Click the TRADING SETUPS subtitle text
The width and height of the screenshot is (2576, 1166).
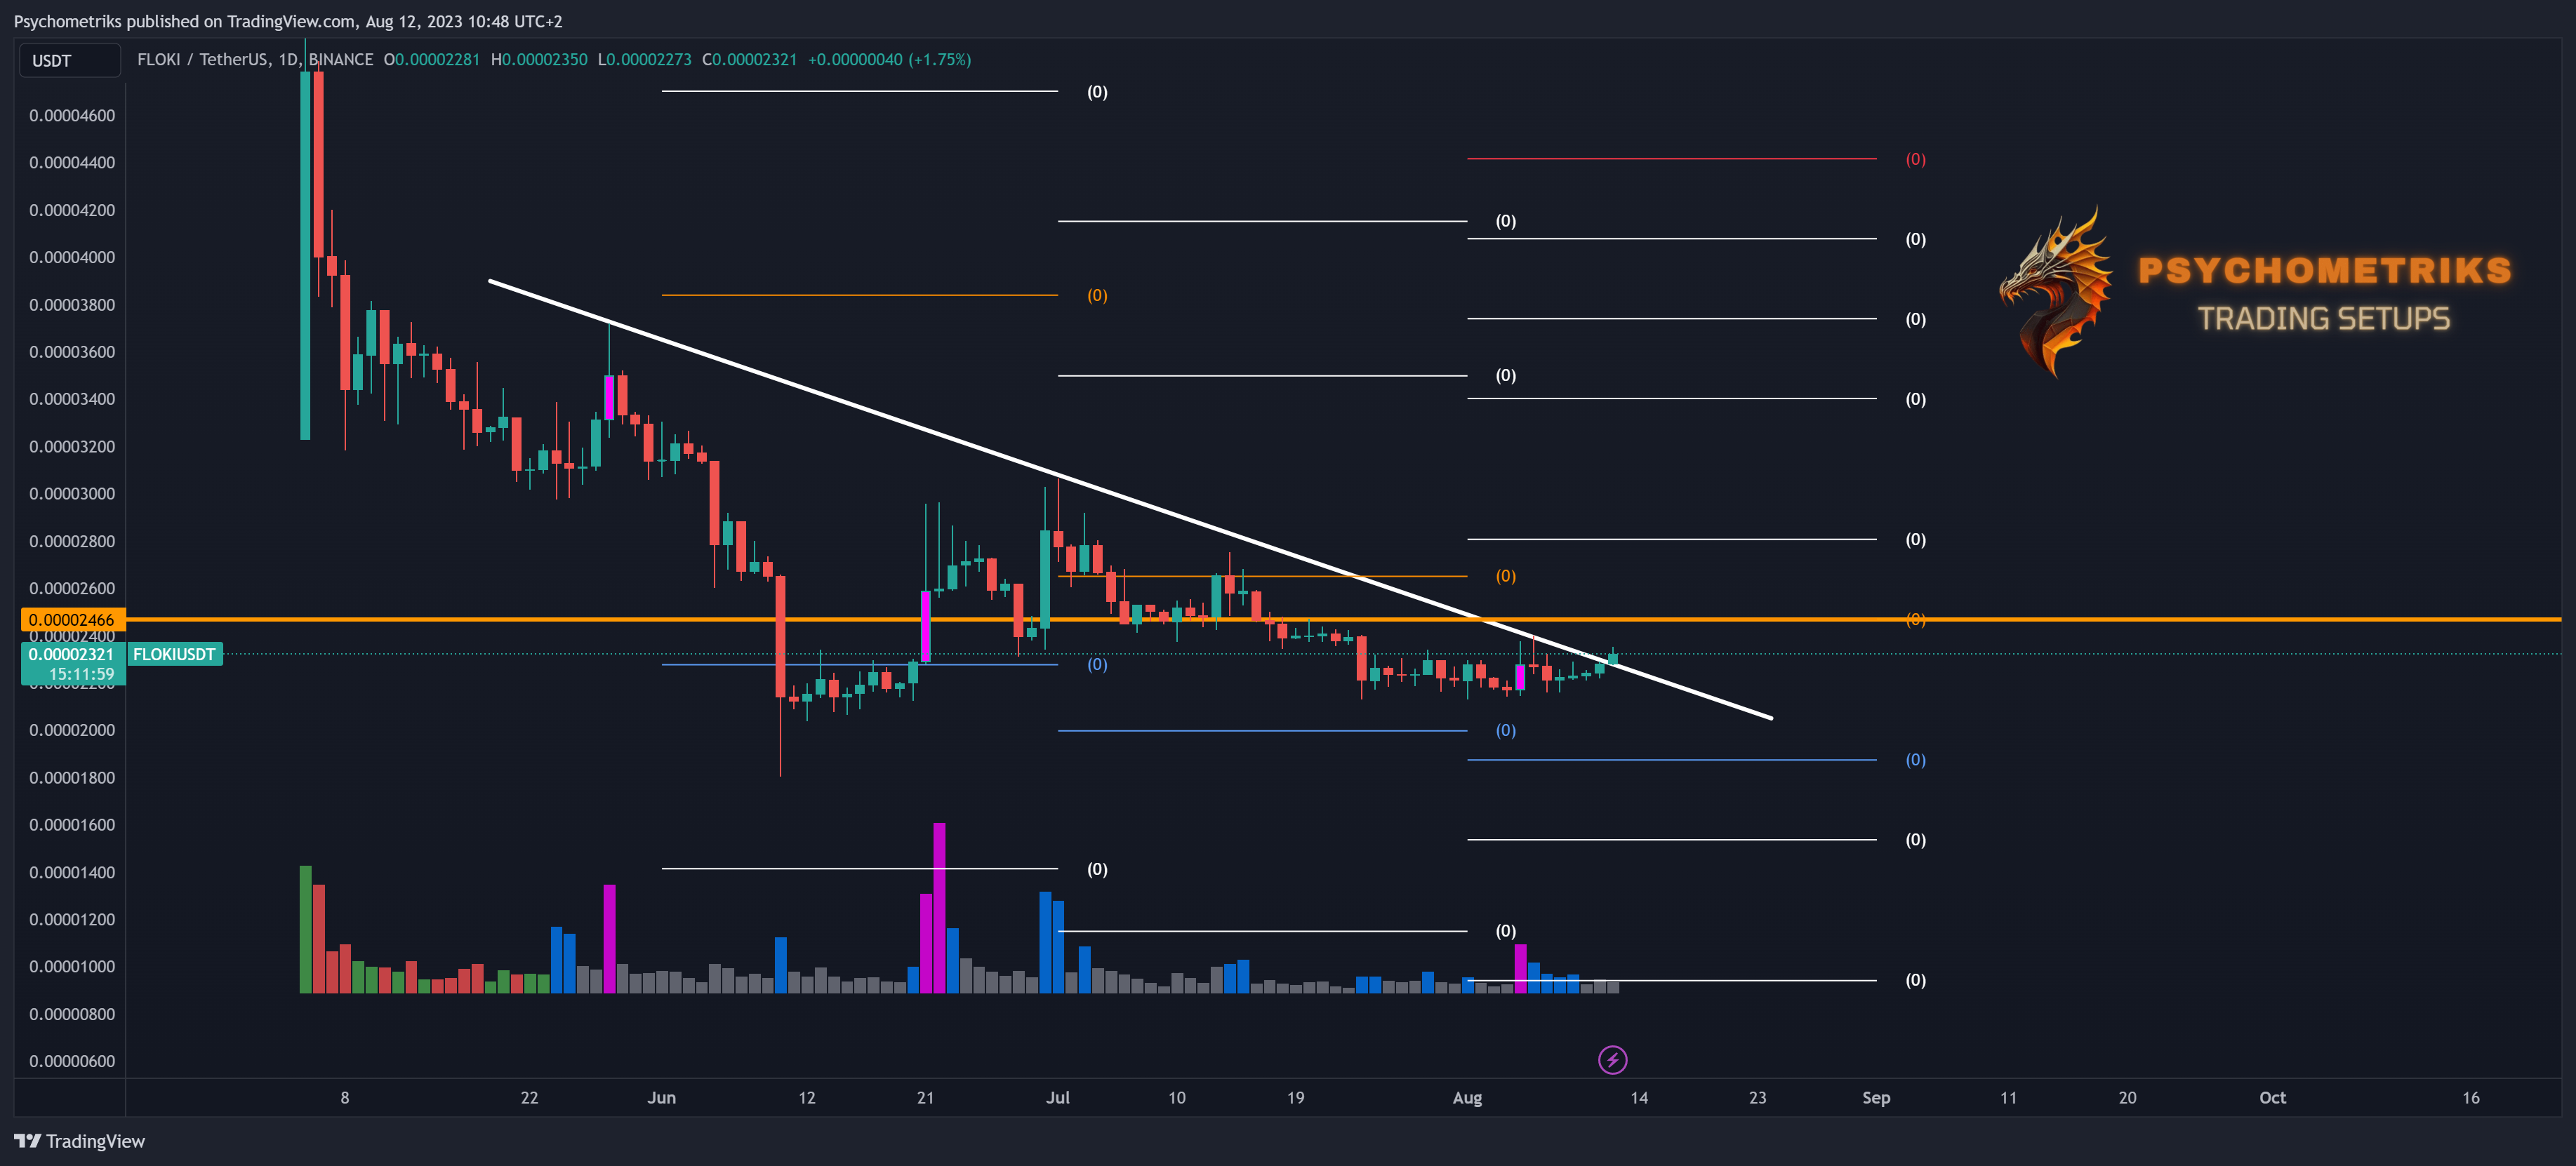click(2323, 319)
